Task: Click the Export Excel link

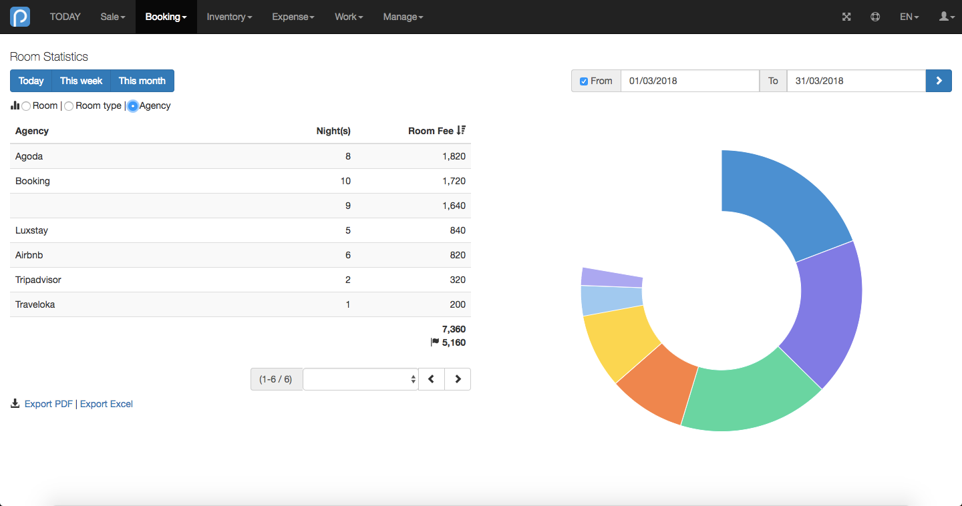Action: 106,404
